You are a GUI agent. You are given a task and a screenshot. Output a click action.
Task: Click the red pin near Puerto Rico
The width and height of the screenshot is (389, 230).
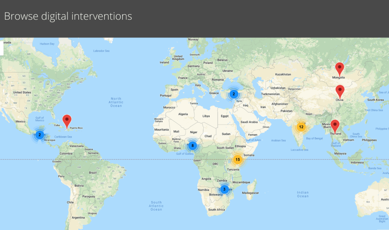tap(67, 121)
